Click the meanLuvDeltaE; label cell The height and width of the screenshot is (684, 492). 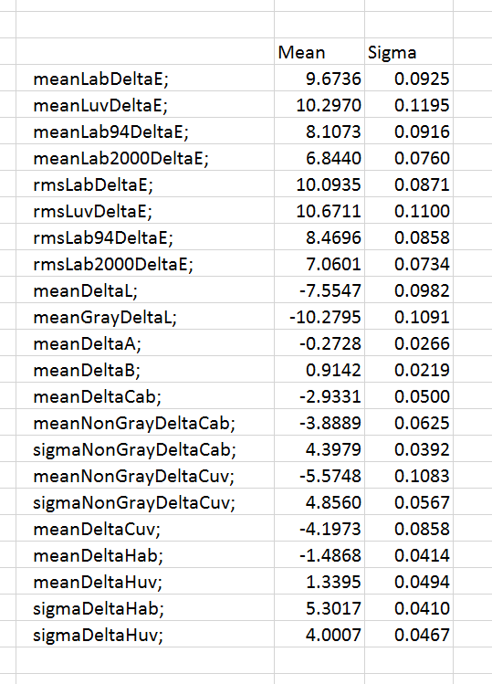coord(145,105)
